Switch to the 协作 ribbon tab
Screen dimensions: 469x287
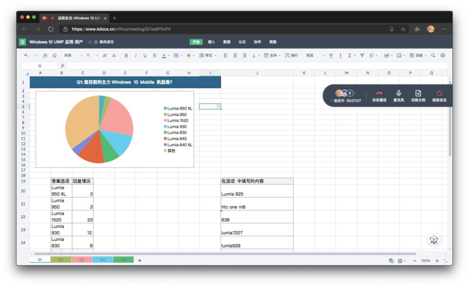click(257, 42)
